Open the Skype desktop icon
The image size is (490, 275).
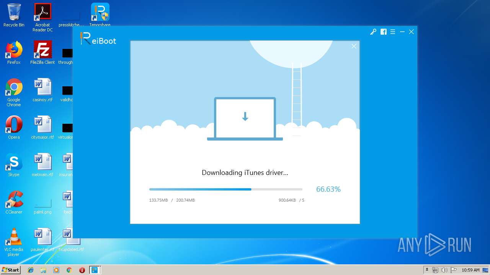tap(14, 165)
